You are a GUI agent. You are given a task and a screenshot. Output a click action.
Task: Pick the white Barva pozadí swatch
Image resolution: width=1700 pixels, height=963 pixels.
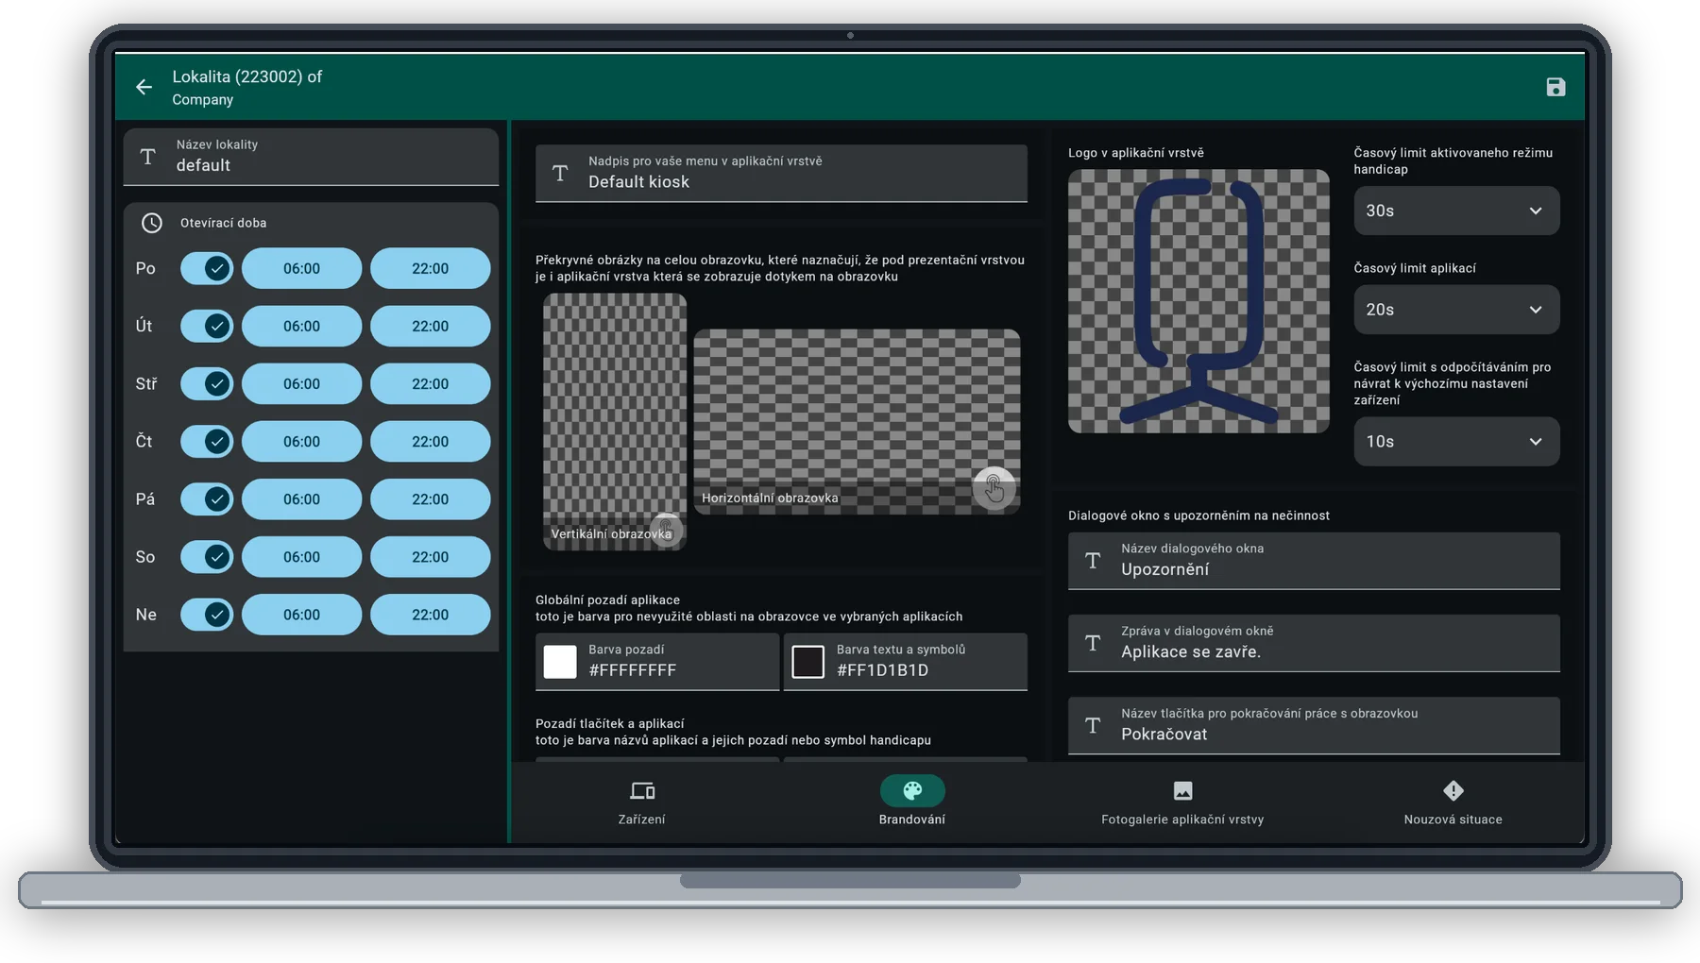coord(560,662)
